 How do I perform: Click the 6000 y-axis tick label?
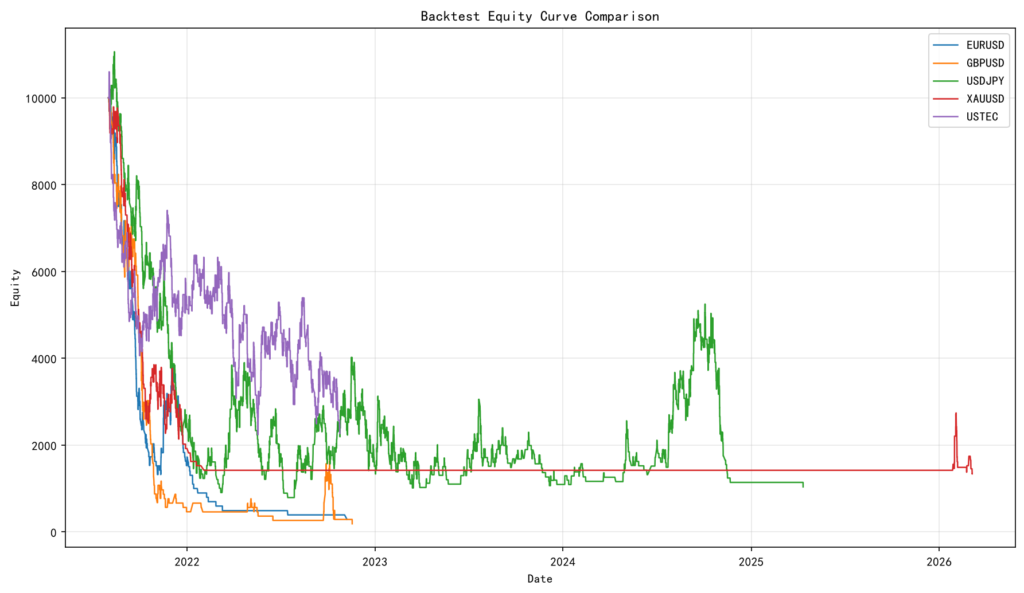(x=44, y=272)
